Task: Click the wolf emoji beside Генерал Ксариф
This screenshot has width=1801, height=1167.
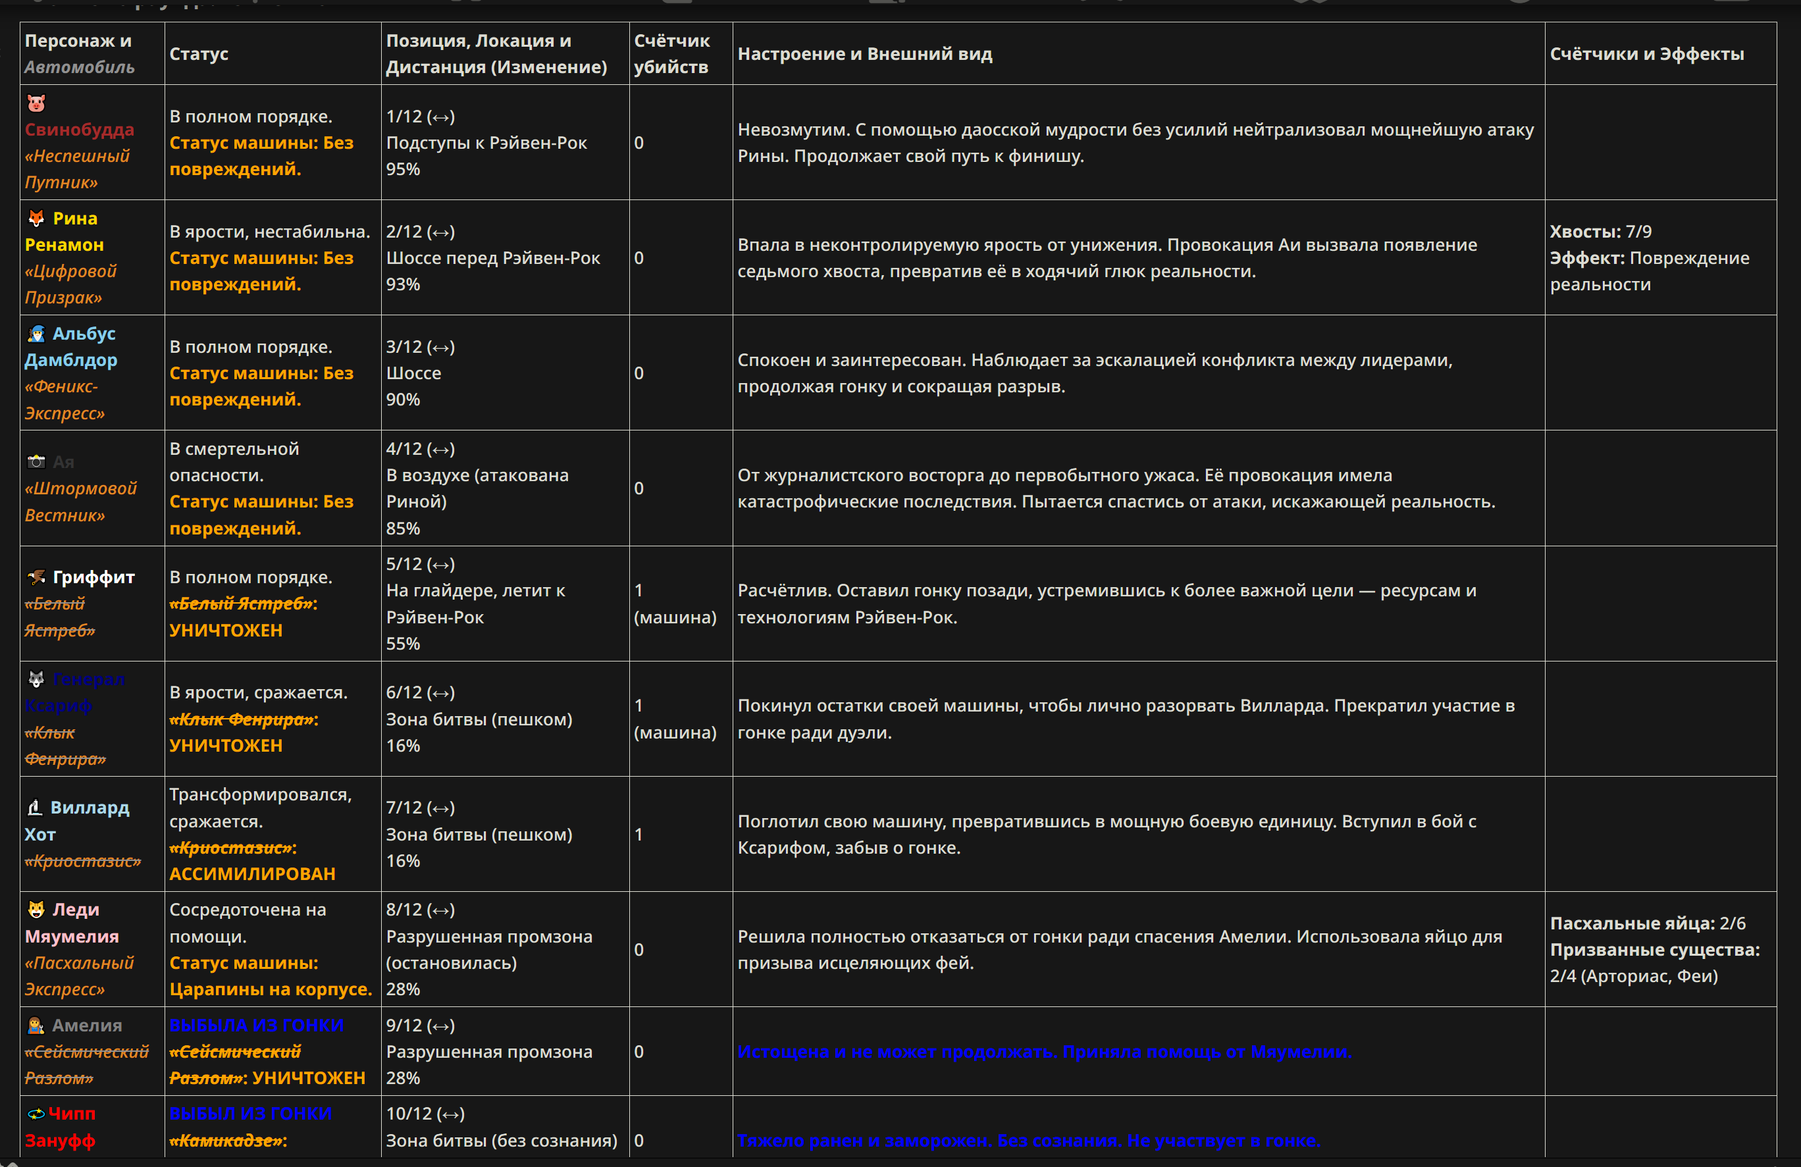Action: coord(36,680)
